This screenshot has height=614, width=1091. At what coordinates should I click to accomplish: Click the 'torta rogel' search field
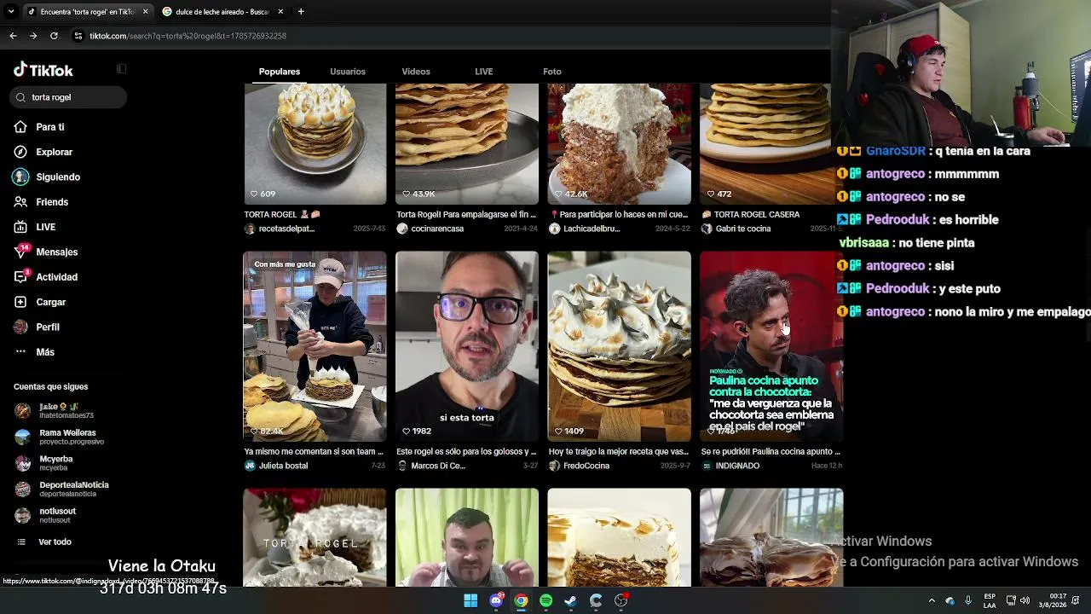[69, 97]
